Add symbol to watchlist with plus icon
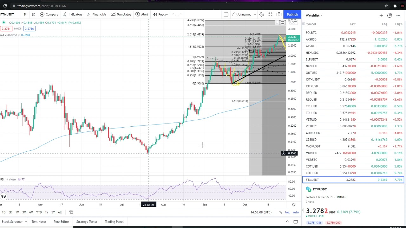 [381, 15]
